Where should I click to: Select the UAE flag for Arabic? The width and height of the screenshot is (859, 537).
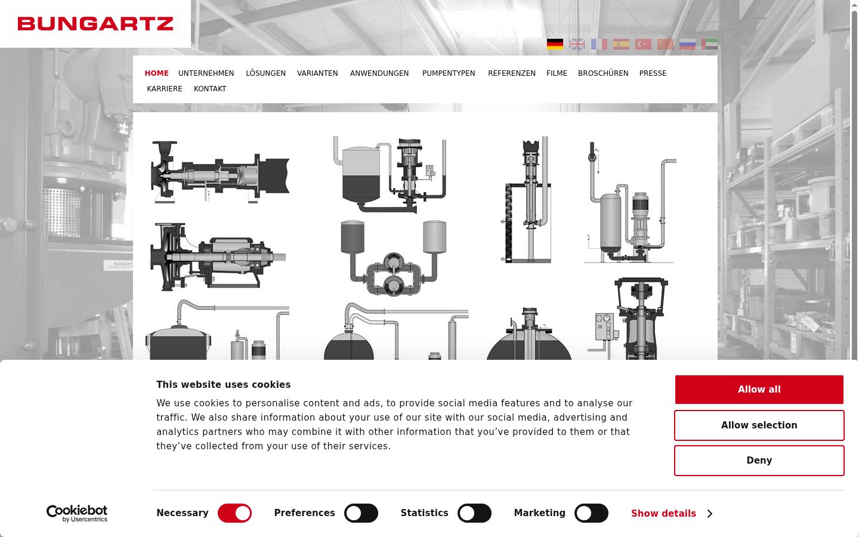coord(709,44)
